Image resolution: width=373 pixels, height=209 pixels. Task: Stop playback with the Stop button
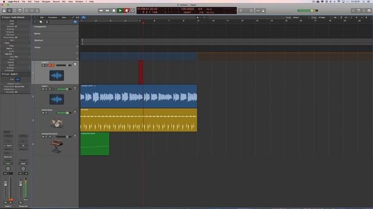(x=114, y=10)
